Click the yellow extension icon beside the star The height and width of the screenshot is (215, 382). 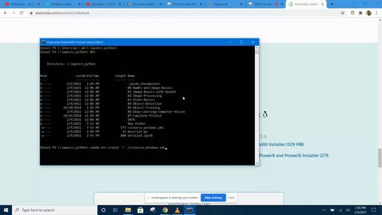(x=353, y=13)
